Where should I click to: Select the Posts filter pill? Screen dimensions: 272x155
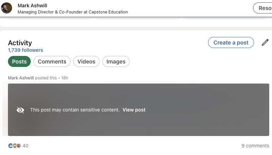(19, 61)
